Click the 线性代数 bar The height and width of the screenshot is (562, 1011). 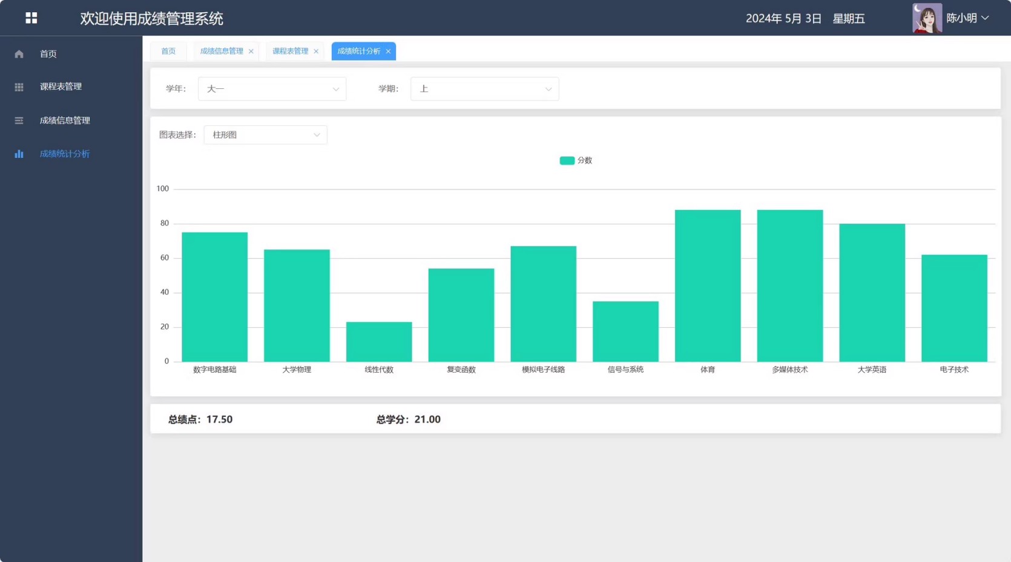[379, 342]
